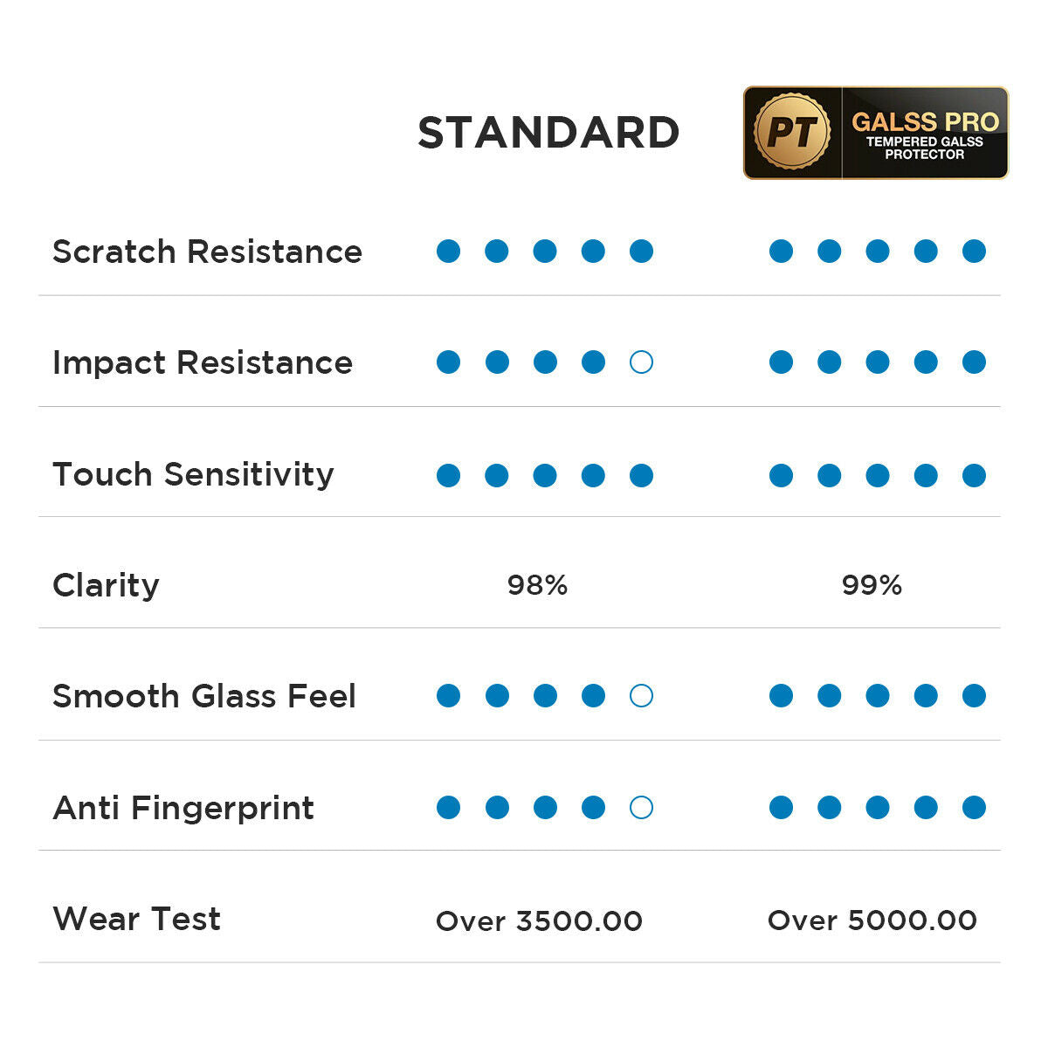Click the hollow dot in Smooth Glass Feel row
Screen dimensions: 1048x1048
[x=641, y=696]
